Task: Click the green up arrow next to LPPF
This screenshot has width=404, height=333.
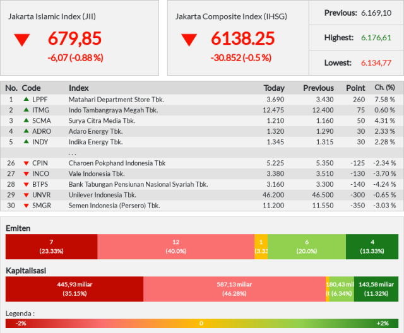Action: click(x=26, y=99)
